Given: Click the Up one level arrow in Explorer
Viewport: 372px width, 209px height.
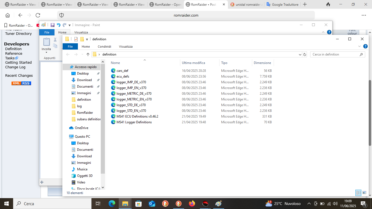Looking at the screenshot, I should tap(88, 54).
